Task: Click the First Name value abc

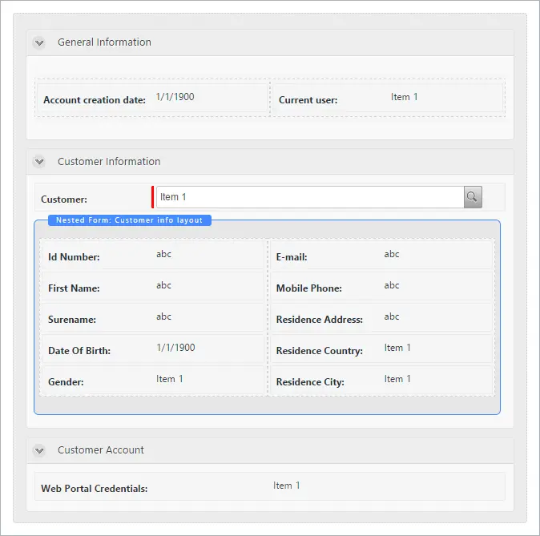Action: pos(164,285)
